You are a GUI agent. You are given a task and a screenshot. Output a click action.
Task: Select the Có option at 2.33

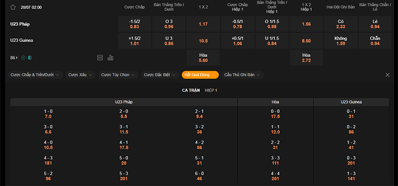[x=341, y=24]
